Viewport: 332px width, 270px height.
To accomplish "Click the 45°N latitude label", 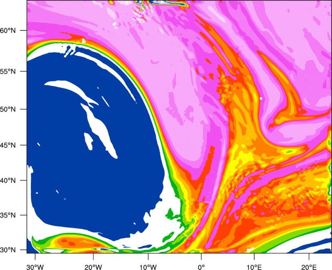I will (x=8, y=145).
